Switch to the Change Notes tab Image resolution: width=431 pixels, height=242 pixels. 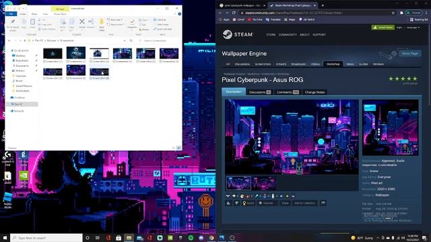coord(314,92)
